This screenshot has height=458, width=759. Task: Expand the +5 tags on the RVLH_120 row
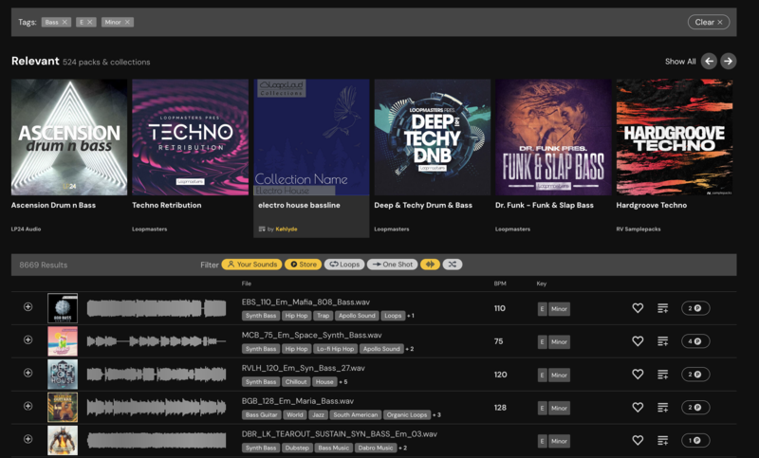(343, 382)
